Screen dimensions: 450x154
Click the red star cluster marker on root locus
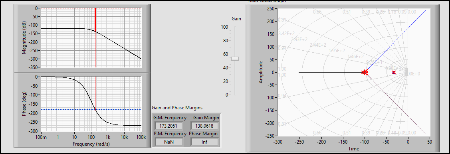coord(365,72)
